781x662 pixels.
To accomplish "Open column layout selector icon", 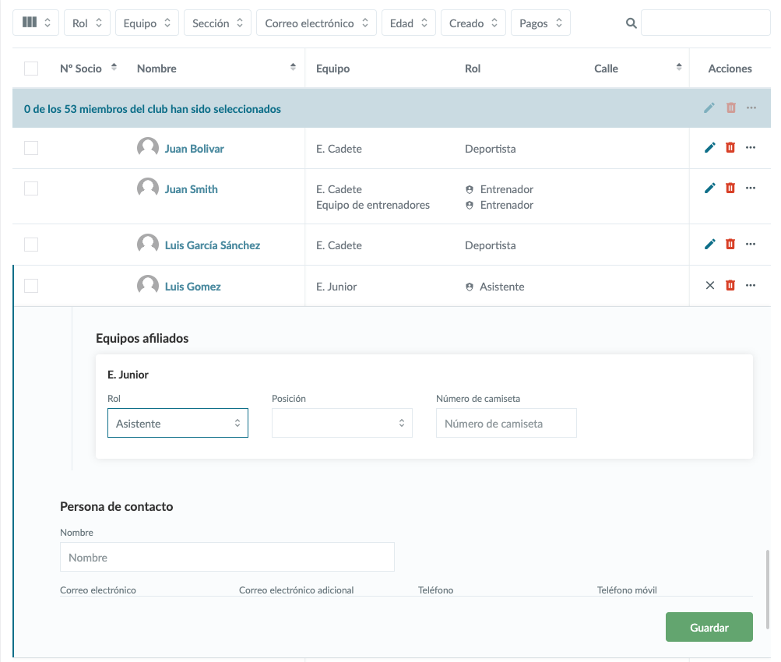I will [x=37, y=23].
